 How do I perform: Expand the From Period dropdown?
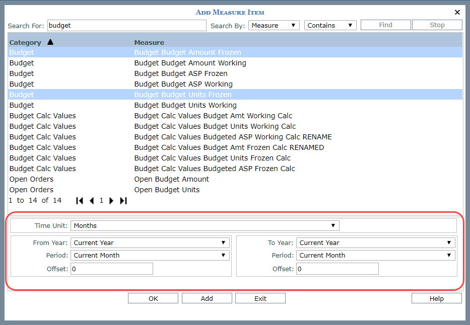(150, 256)
